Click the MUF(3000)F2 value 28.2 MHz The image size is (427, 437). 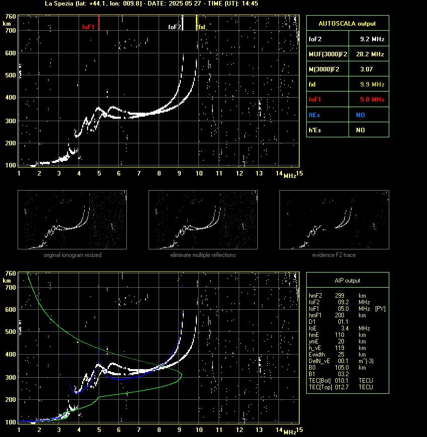pyautogui.click(x=370, y=54)
